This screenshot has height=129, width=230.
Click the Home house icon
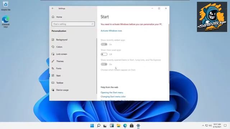click(53, 17)
